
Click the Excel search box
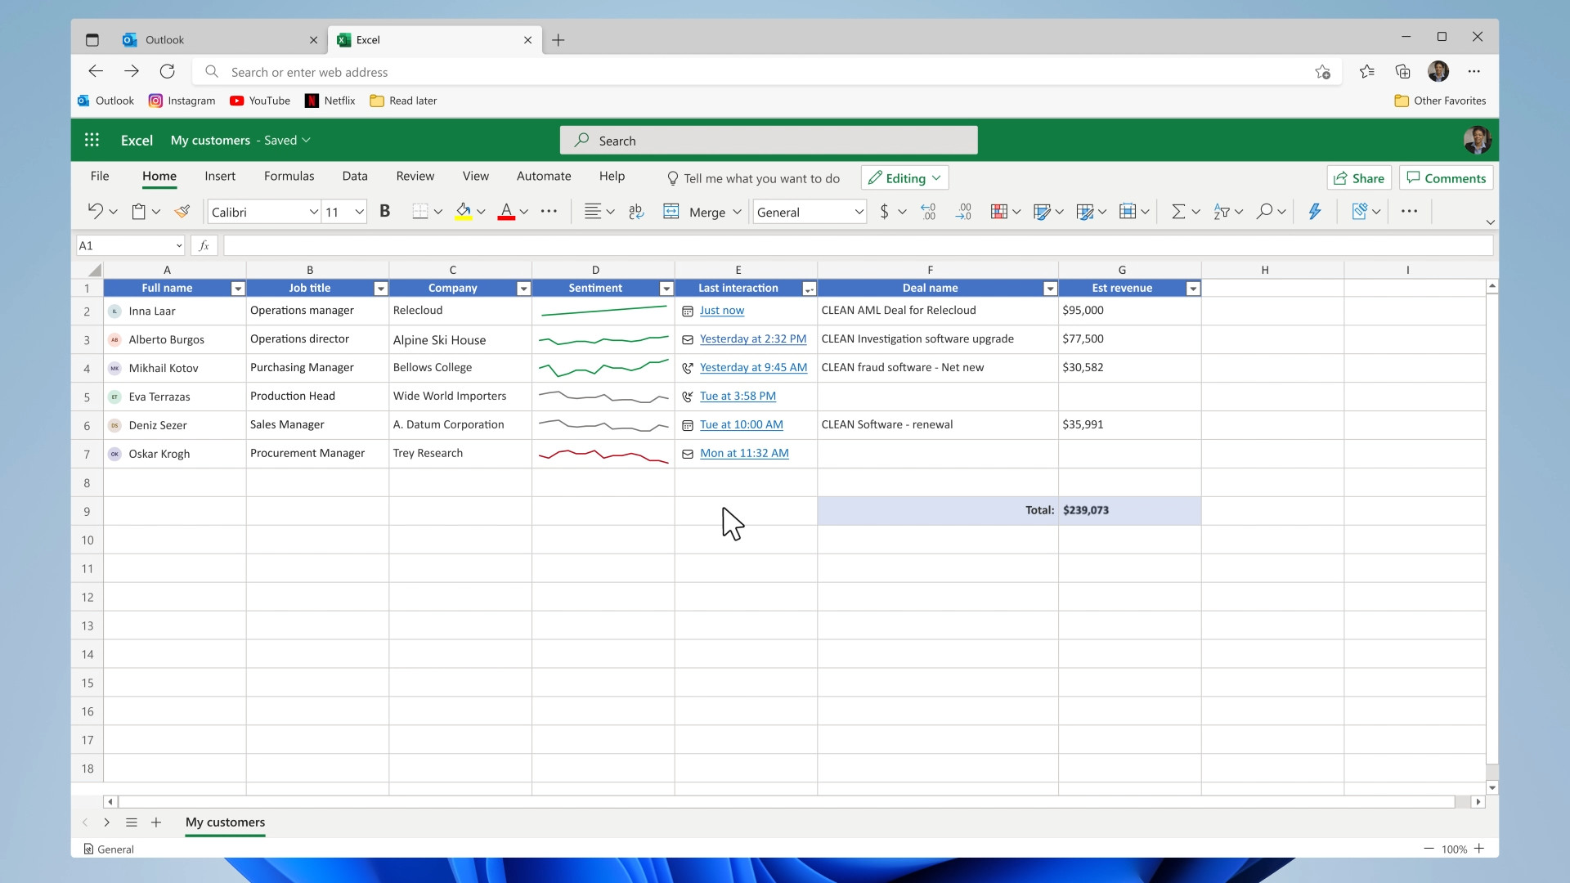(769, 140)
